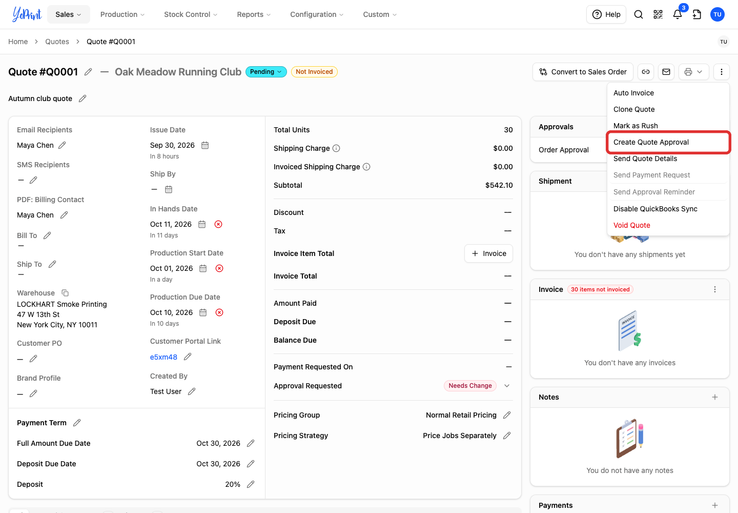Add a new note with plus icon
The image size is (738, 513).
715,397
